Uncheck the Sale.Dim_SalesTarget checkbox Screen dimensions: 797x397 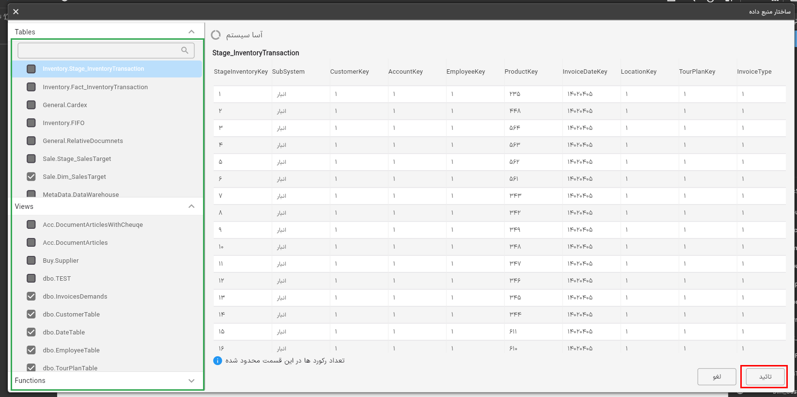(x=31, y=176)
